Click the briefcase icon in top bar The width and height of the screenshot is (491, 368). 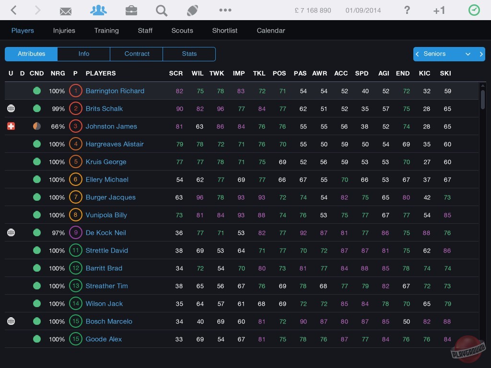click(x=131, y=10)
